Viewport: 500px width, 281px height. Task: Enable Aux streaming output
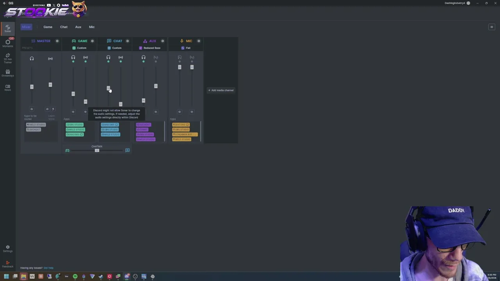[x=156, y=59]
